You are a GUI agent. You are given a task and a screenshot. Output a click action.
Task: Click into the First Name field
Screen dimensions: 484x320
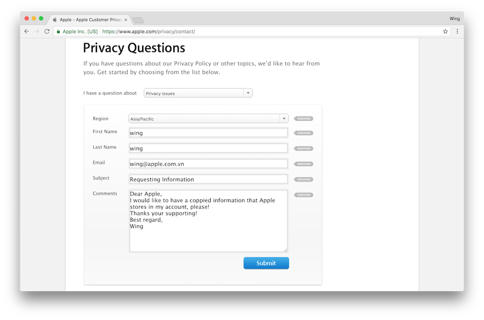pos(208,133)
